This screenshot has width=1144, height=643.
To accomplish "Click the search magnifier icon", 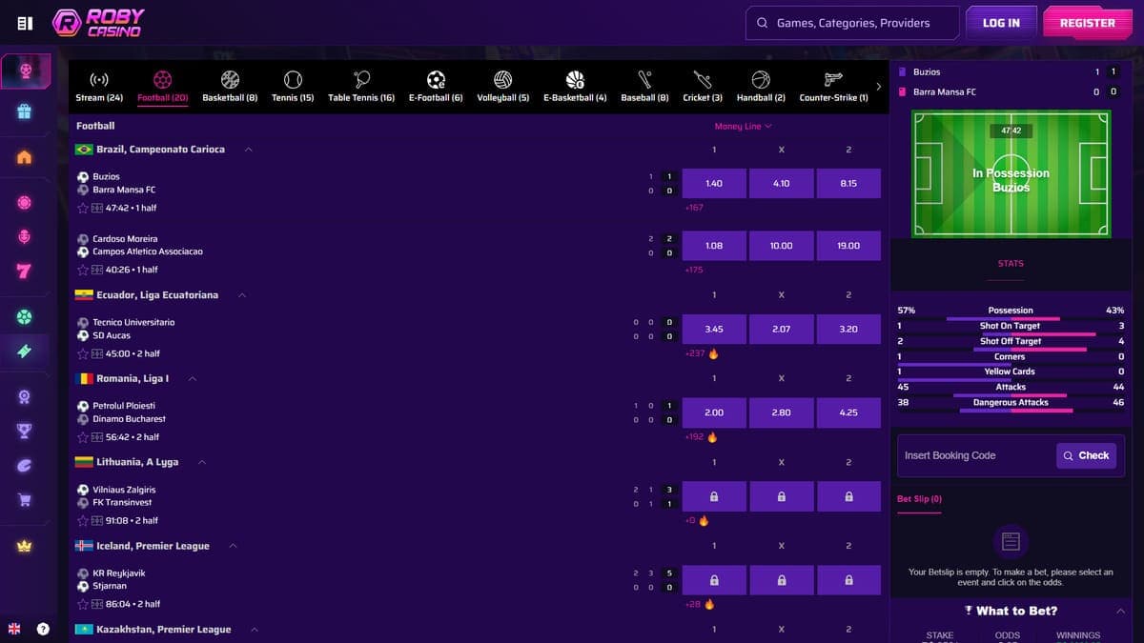I will click(x=762, y=23).
